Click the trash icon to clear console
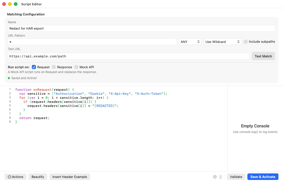Image resolution: width=283 pixels, height=182 pixels. coord(221,177)
